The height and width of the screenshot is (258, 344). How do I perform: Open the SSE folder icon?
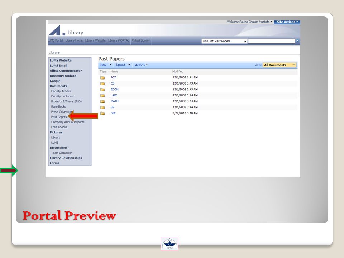point(102,113)
